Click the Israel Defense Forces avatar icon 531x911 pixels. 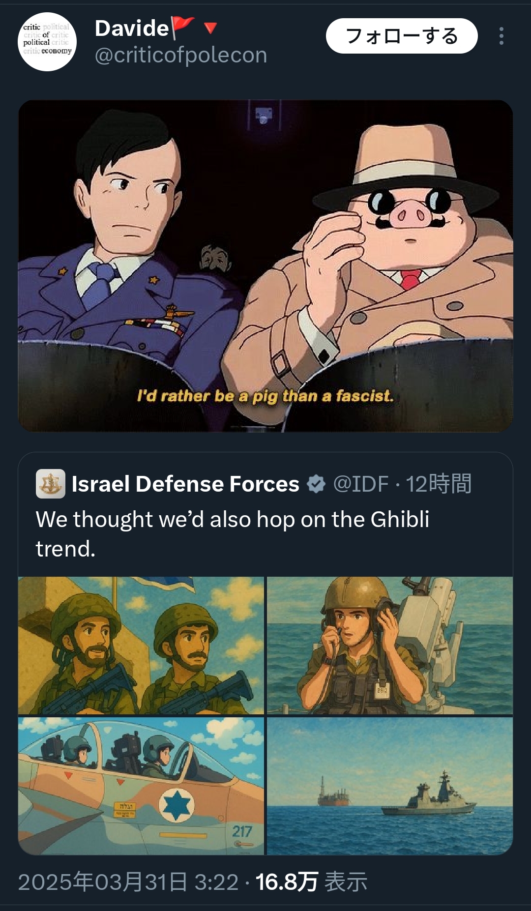[x=51, y=484]
